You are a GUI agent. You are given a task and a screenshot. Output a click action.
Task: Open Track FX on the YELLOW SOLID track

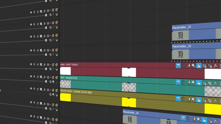tap(45, 90)
